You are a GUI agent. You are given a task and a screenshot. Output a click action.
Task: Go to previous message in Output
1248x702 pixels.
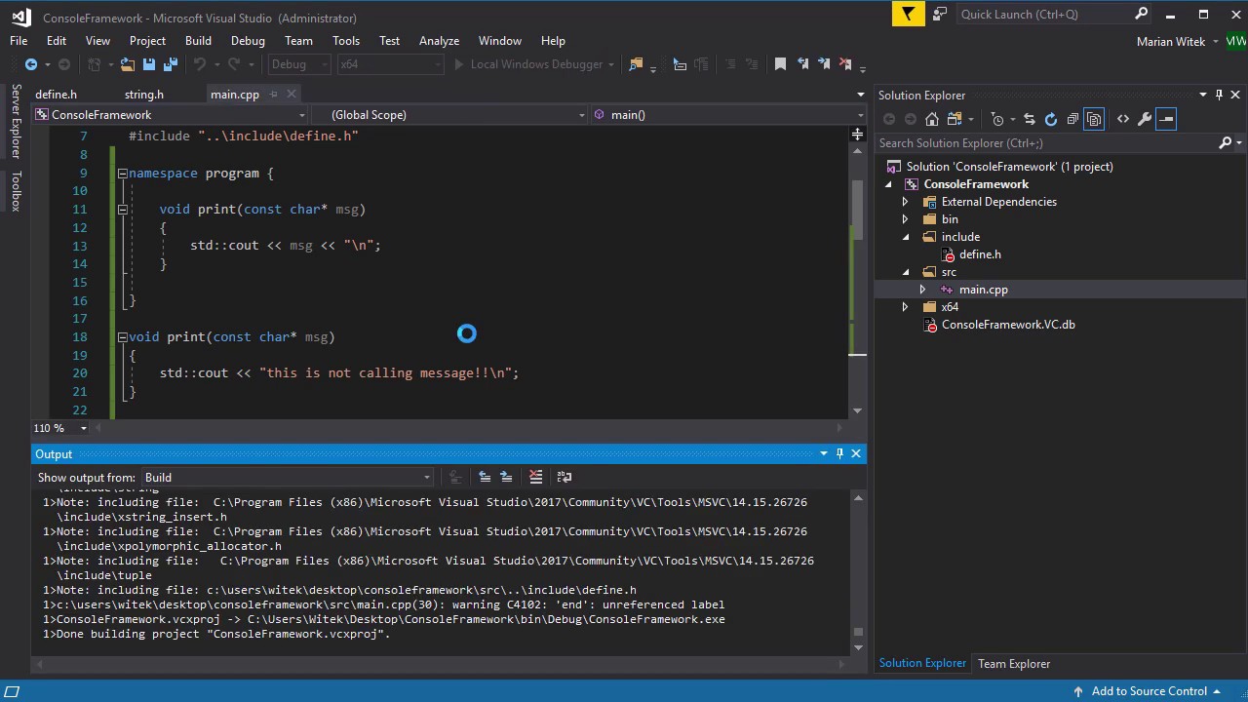485,477
